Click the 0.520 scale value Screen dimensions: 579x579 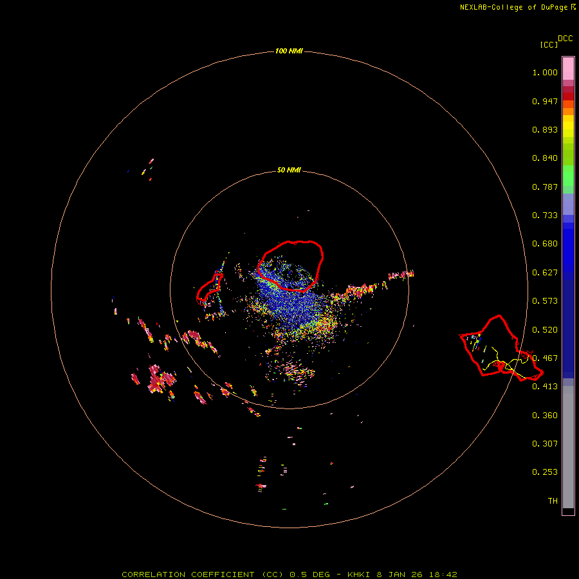pyautogui.click(x=545, y=330)
